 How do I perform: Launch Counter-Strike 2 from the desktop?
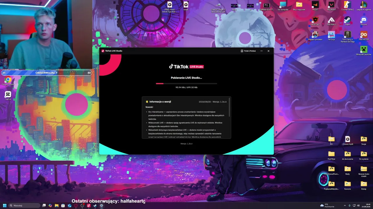pyautogui.click(x=347, y=6)
